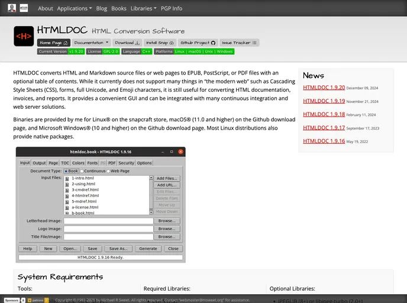The height and width of the screenshot is (303, 407).
Task: Click the Download button
Action: (x=127, y=43)
